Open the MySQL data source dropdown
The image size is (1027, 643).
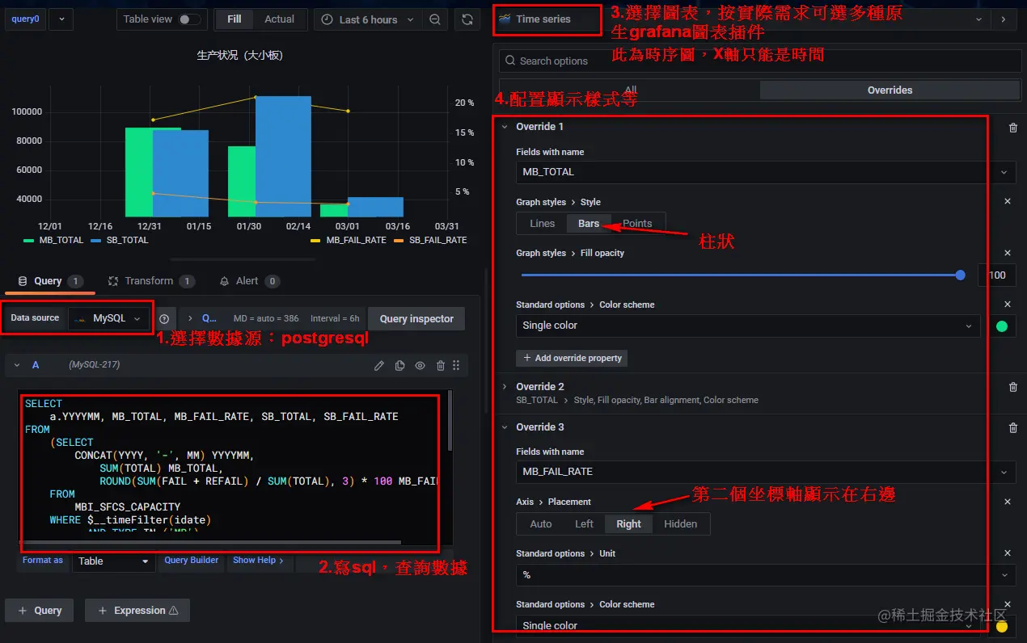pyautogui.click(x=109, y=318)
